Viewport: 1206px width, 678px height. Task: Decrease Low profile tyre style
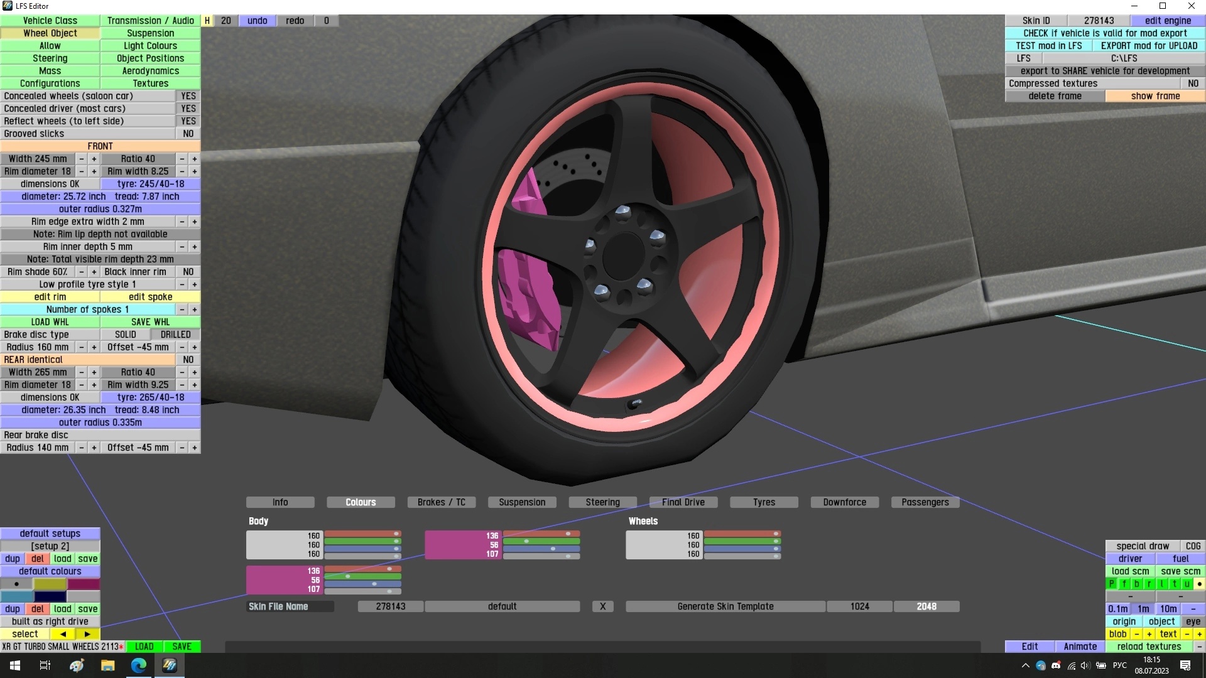tap(182, 284)
